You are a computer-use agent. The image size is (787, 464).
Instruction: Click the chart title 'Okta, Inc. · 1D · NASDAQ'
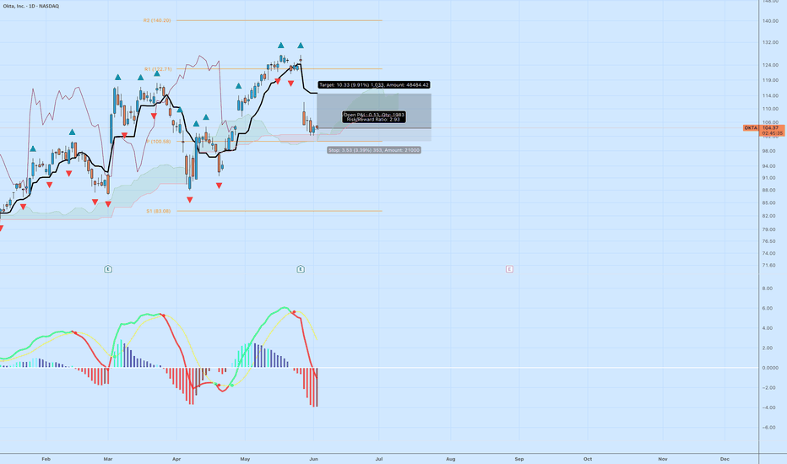[x=31, y=6]
